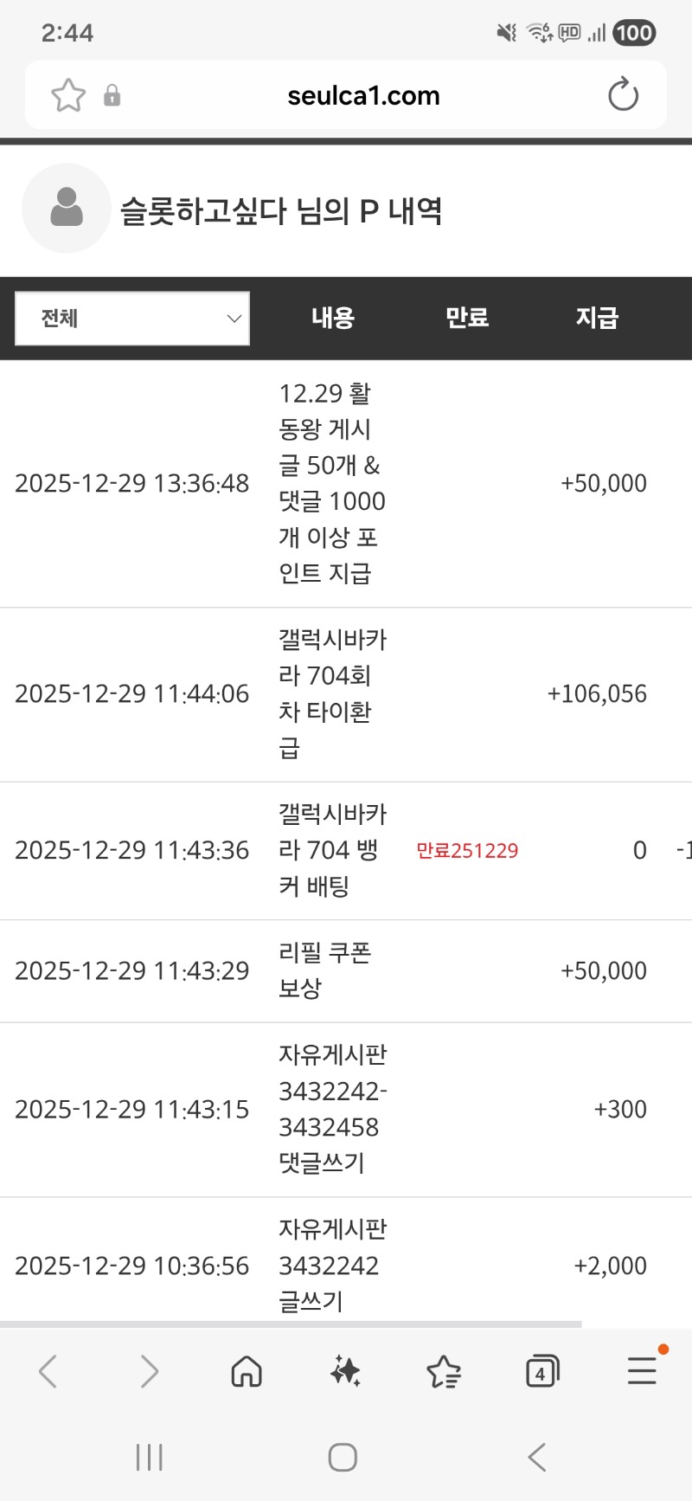This screenshot has height=1501, width=692.
Task: Tap the padlock site security icon
Action: (x=112, y=95)
